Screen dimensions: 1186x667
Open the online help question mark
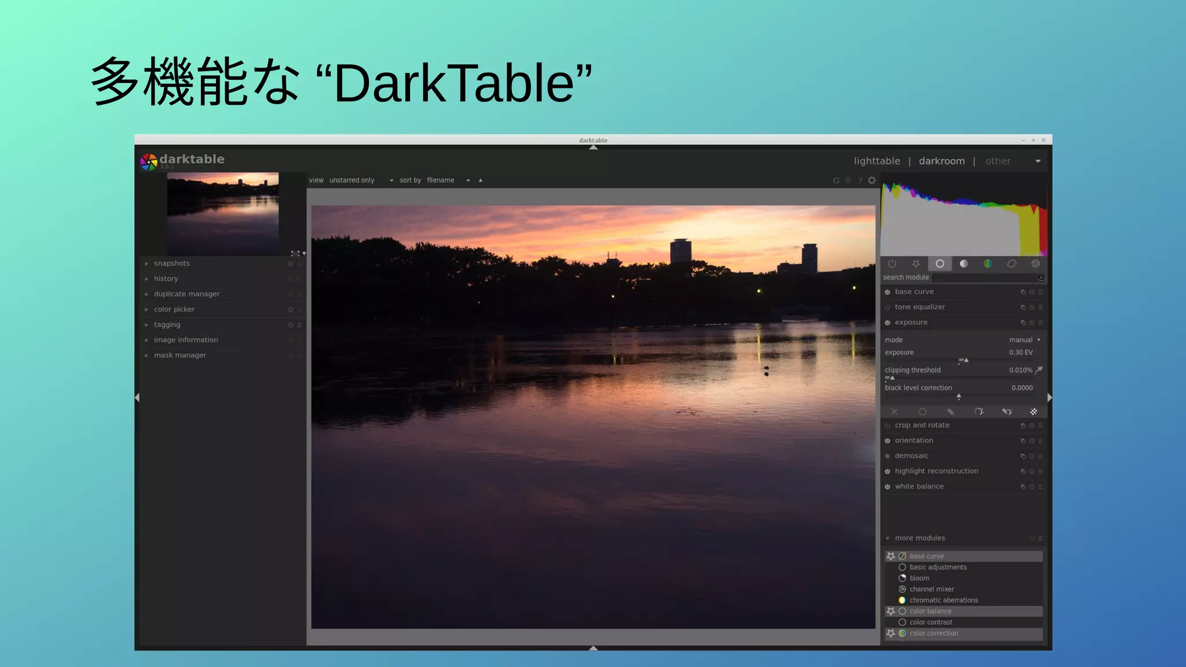(x=860, y=181)
